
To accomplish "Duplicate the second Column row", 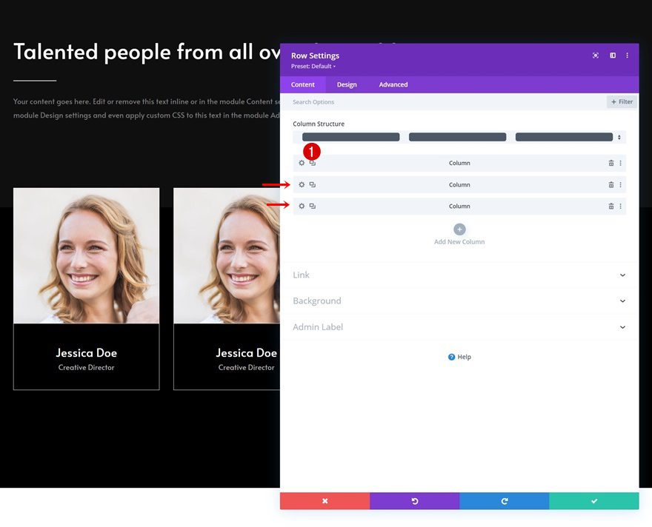I will point(312,184).
